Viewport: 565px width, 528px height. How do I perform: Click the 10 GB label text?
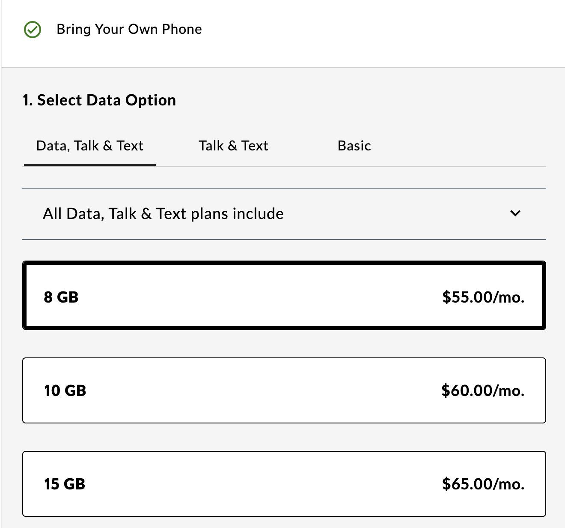click(65, 390)
